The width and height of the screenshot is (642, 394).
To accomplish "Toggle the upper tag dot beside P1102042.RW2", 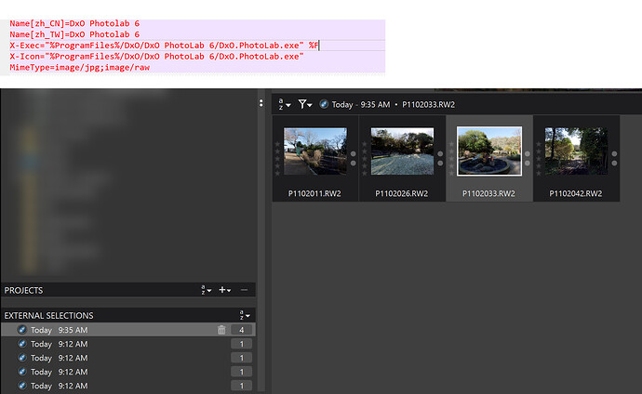I will pos(614,154).
